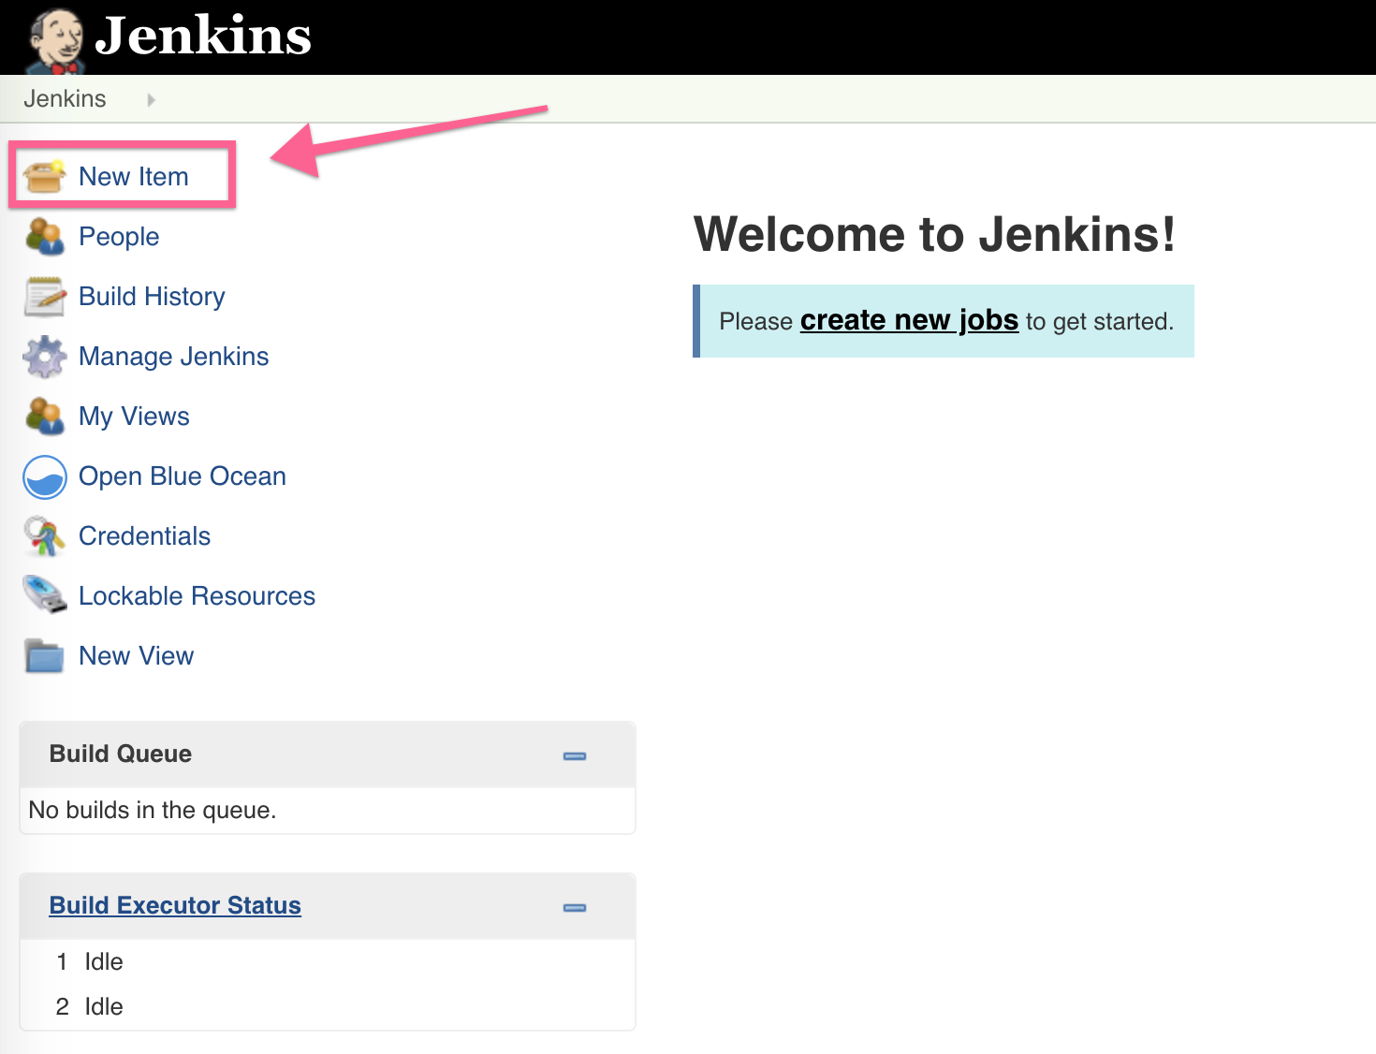Click the 'Welcome to Jenkins!' heading

click(x=934, y=234)
